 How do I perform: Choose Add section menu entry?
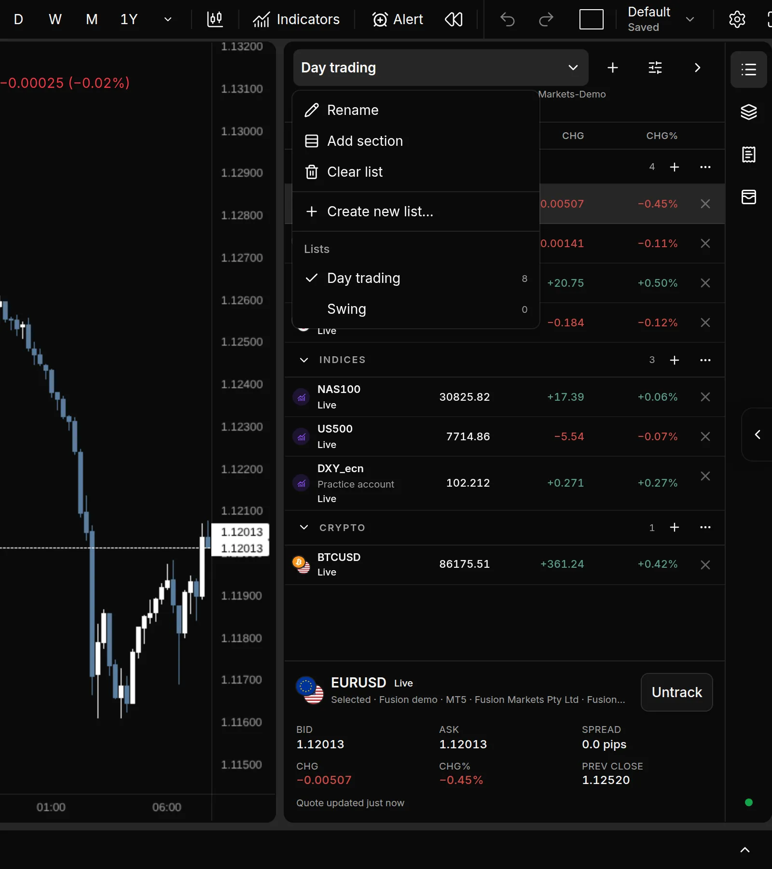click(x=415, y=141)
